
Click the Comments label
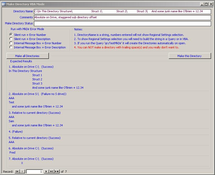[x=26, y=17]
